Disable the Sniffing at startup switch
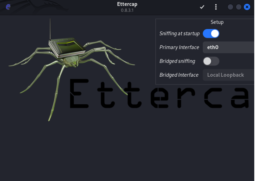 point(211,34)
